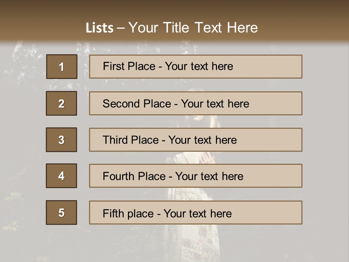Select the 'Second Place - Your text here' bar
The image size is (349, 262).
[196, 103]
